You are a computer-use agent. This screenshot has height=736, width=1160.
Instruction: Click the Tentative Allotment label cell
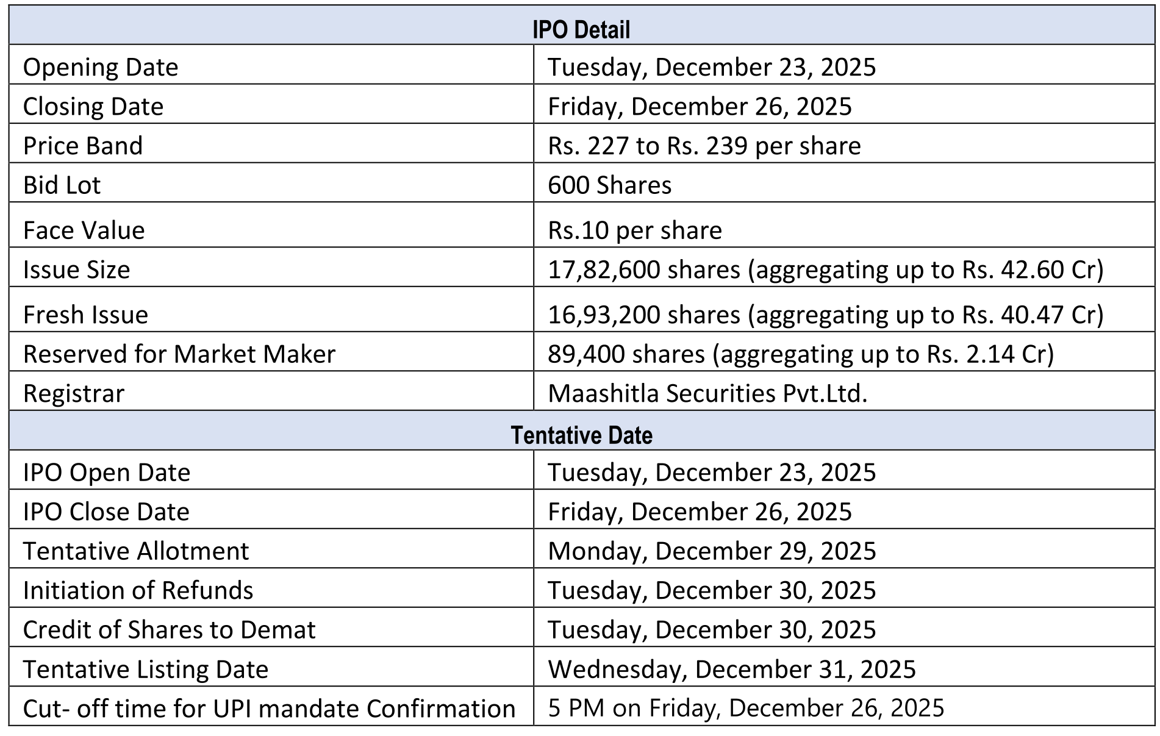click(x=136, y=551)
